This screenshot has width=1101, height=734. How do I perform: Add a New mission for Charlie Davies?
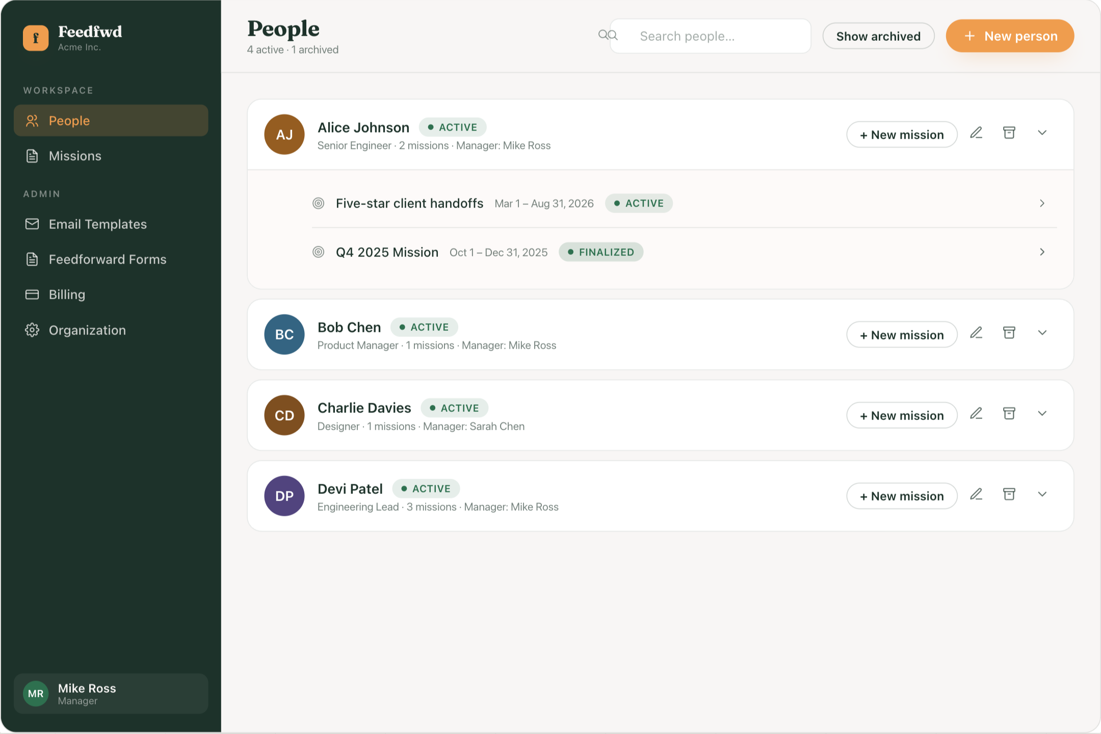click(902, 415)
